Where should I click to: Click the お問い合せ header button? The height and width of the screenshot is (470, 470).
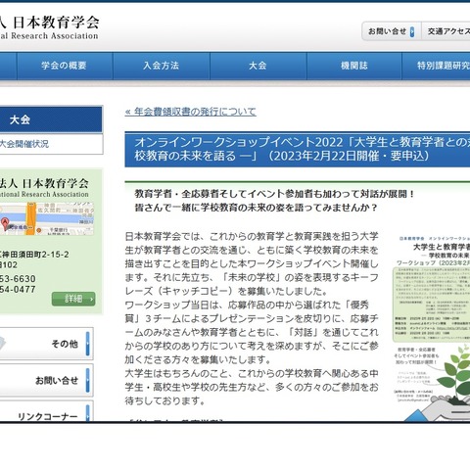point(392,31)
